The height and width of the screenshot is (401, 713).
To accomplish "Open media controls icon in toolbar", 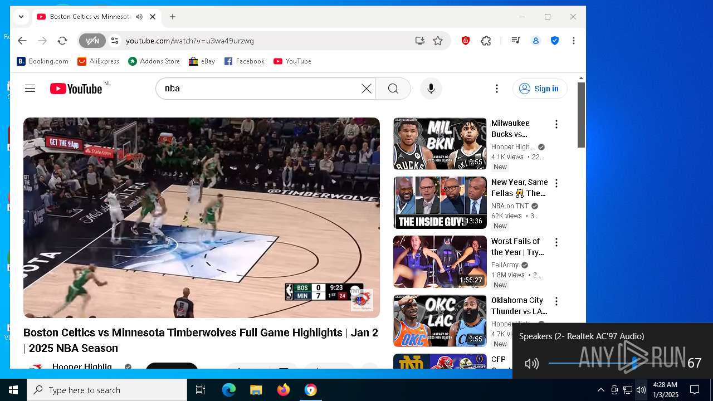I will 516,41.
